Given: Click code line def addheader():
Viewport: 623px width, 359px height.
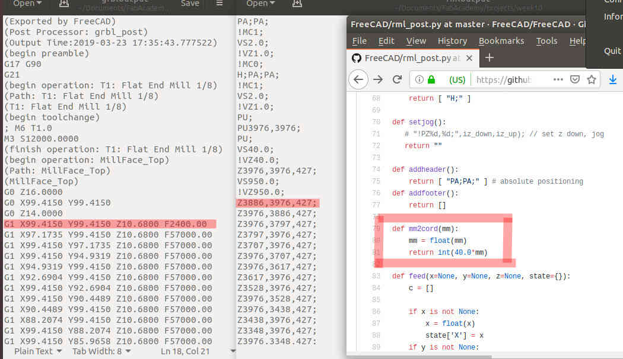Looking at the screenshot, I should click(x=425, y=169).
